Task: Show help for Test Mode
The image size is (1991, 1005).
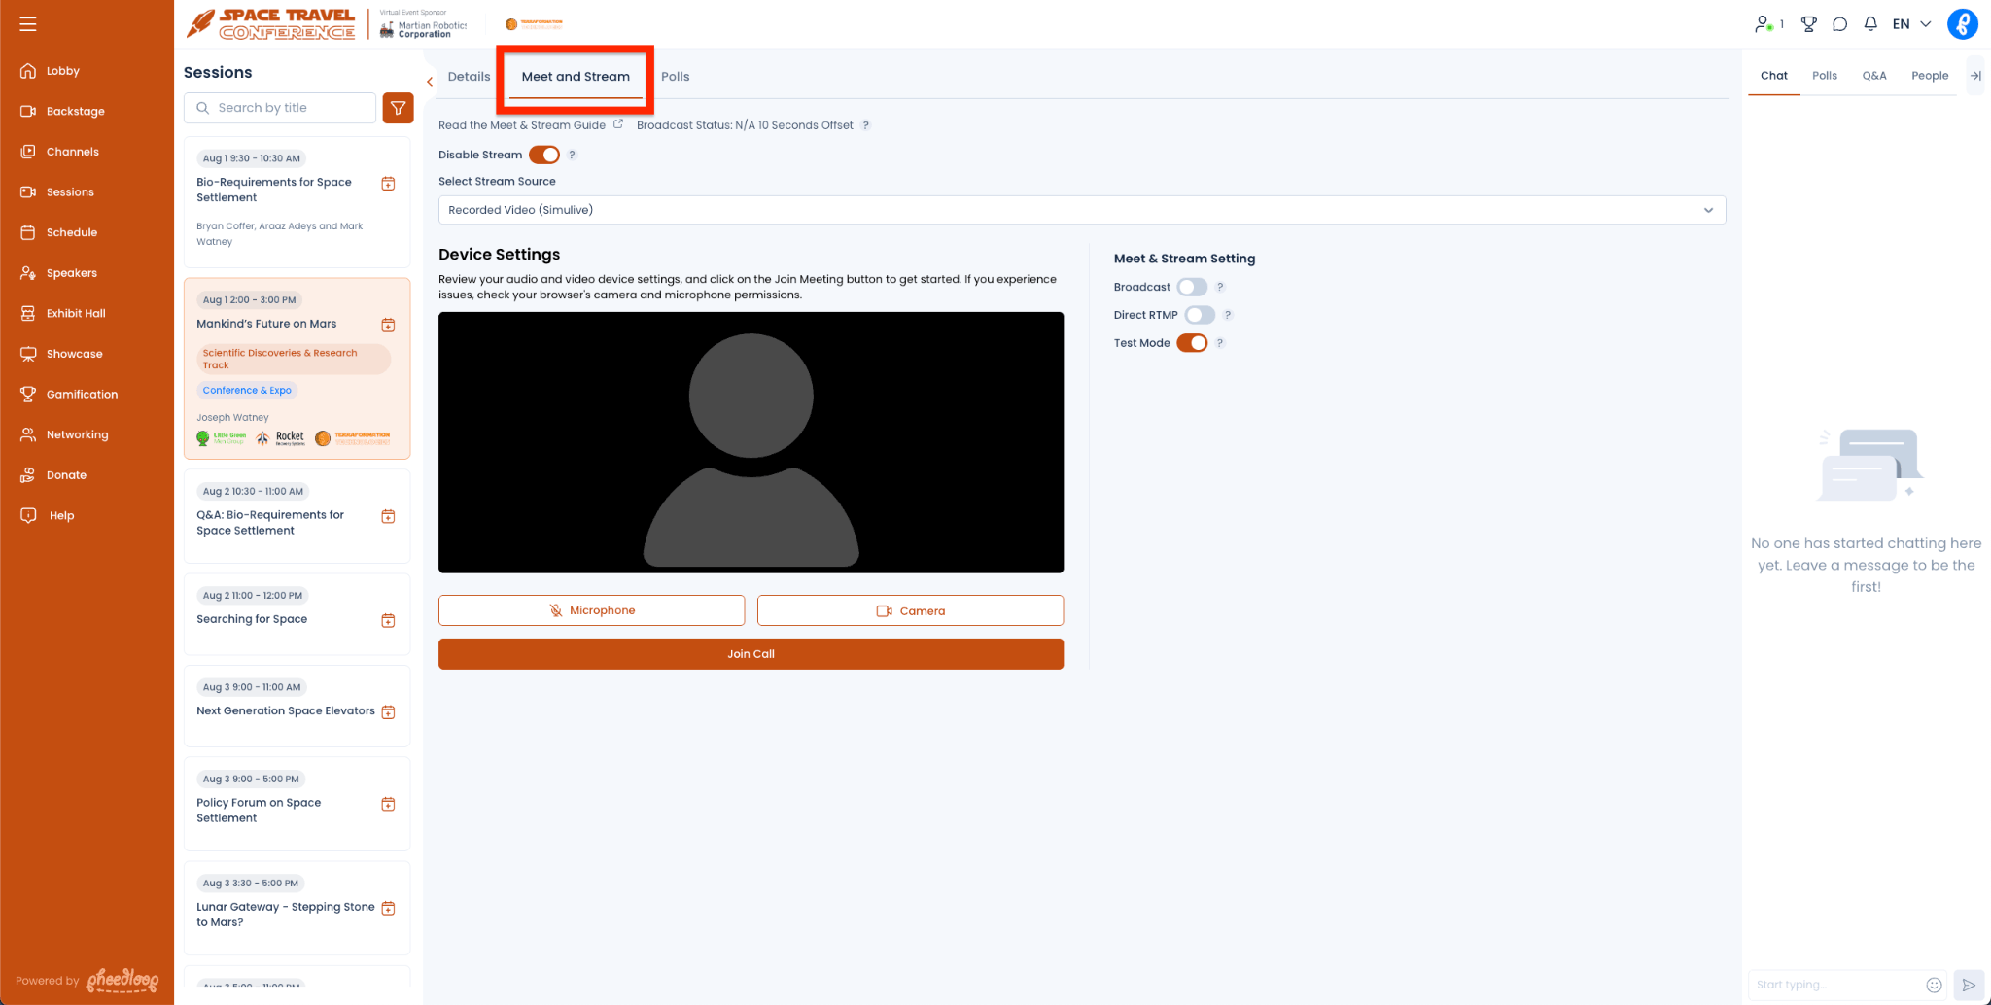Action: 1220,343
